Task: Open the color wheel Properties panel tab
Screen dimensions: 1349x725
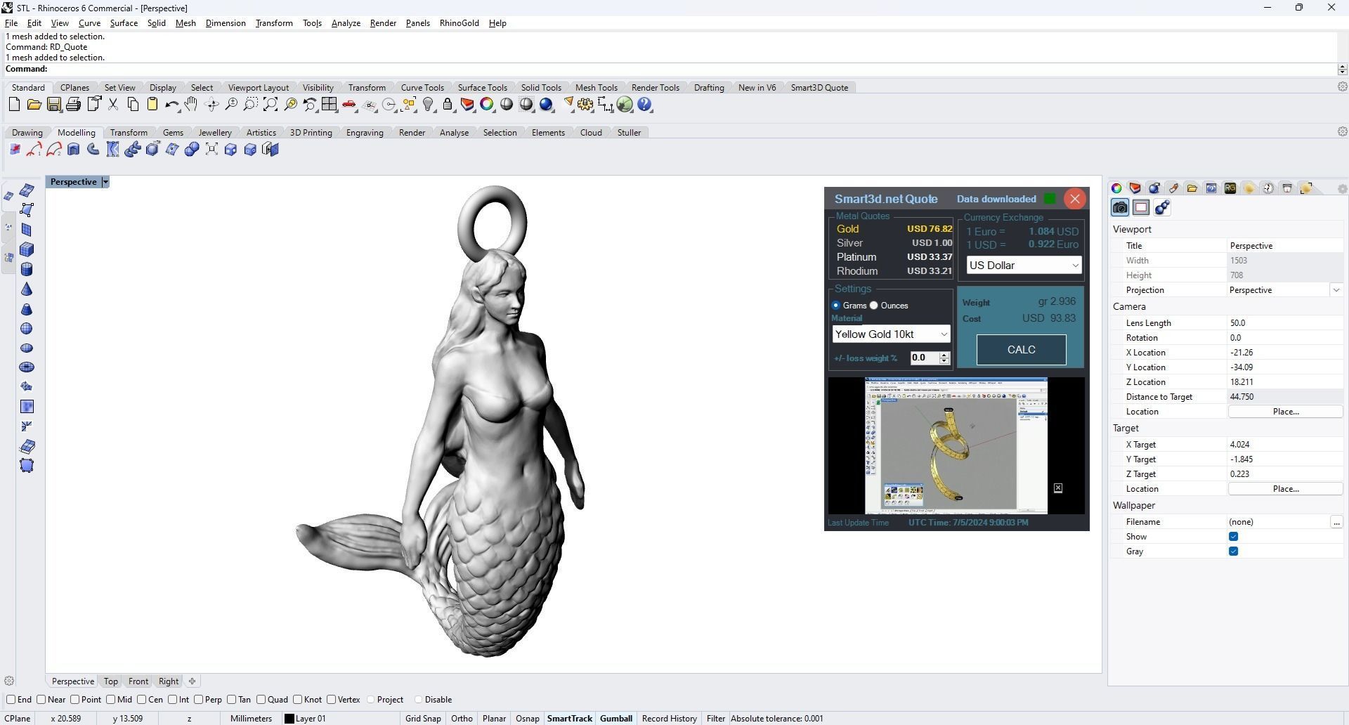Action: point(1116,188)
